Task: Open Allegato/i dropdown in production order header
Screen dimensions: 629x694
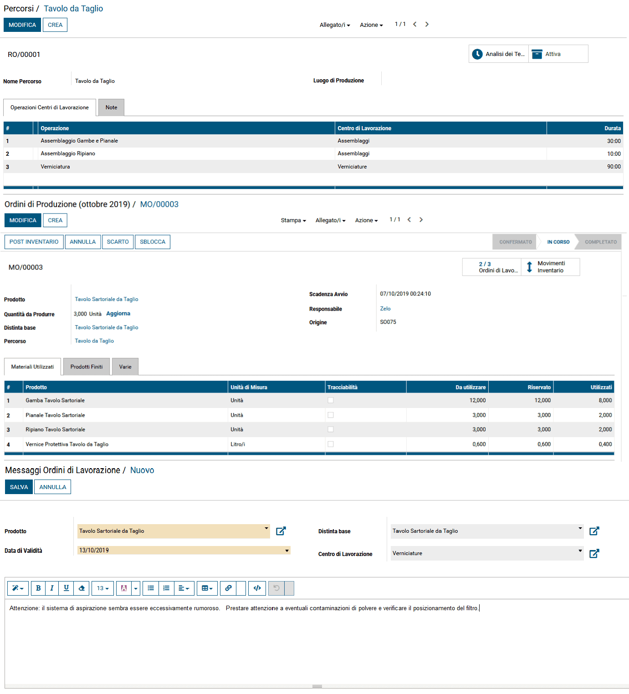Action: click(331, 220)
